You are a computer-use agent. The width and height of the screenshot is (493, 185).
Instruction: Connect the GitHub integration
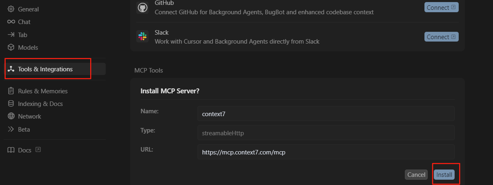[x=442, y=7]
